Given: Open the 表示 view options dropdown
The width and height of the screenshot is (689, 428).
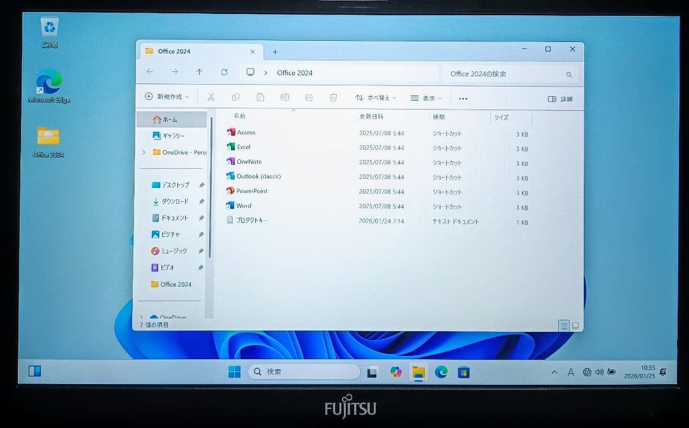Looking at the screenshot, I should point(425,97).
